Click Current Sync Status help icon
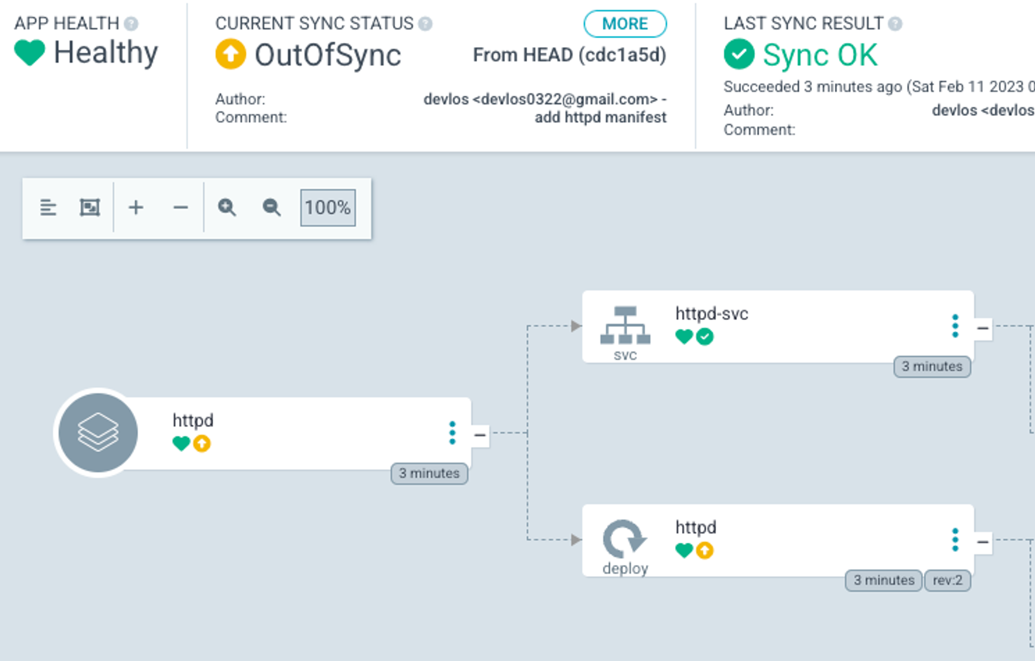Viewport: 1035px width, 661px height. 425,24
